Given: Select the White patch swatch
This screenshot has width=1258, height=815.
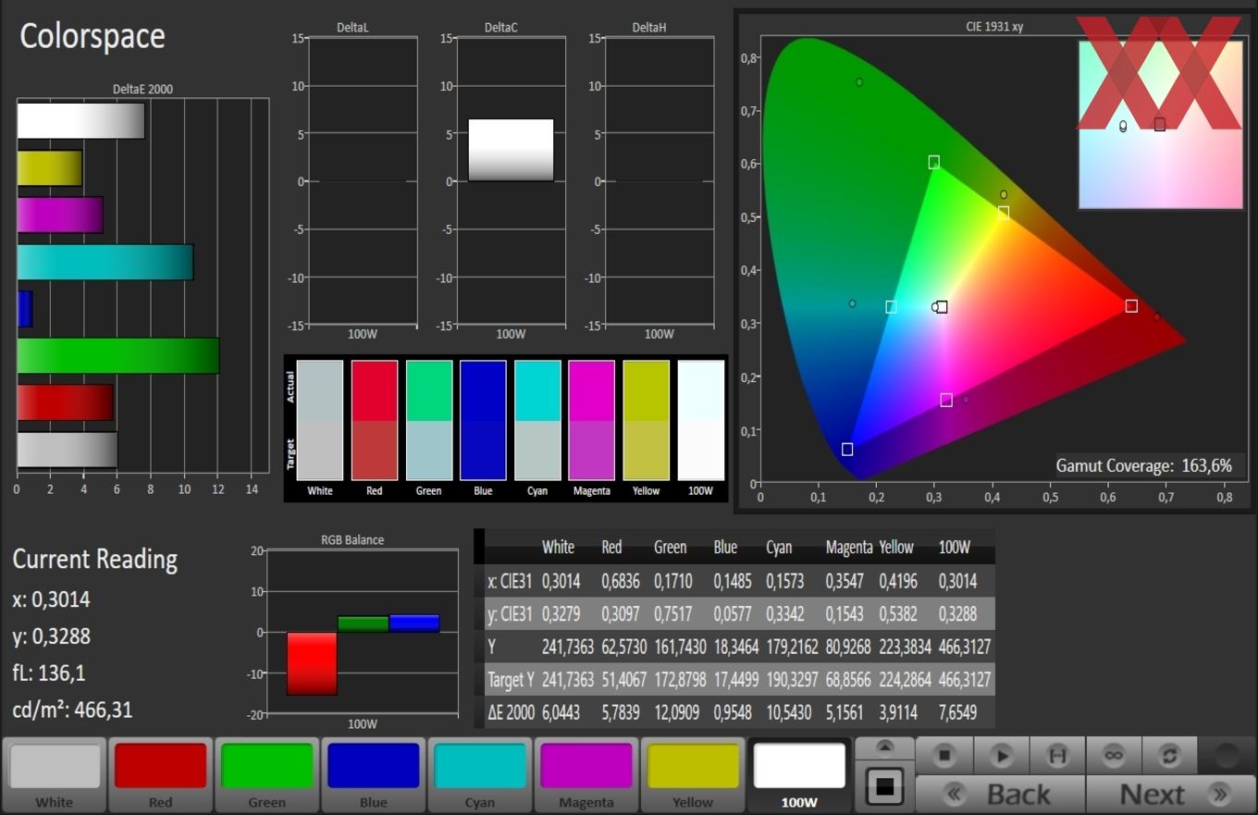Looking at the screenshot, I should [55, 775].
